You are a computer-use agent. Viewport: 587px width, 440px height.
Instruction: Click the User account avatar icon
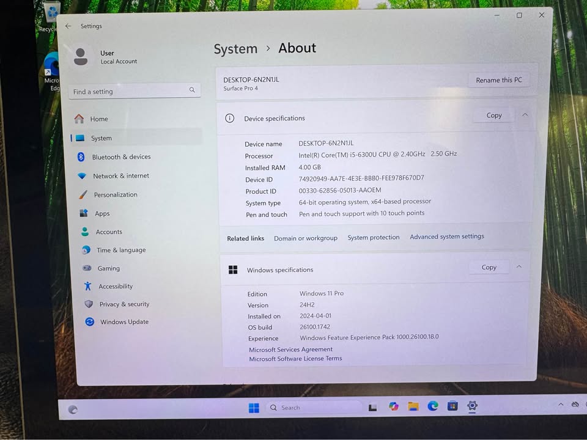coord(81,57)
